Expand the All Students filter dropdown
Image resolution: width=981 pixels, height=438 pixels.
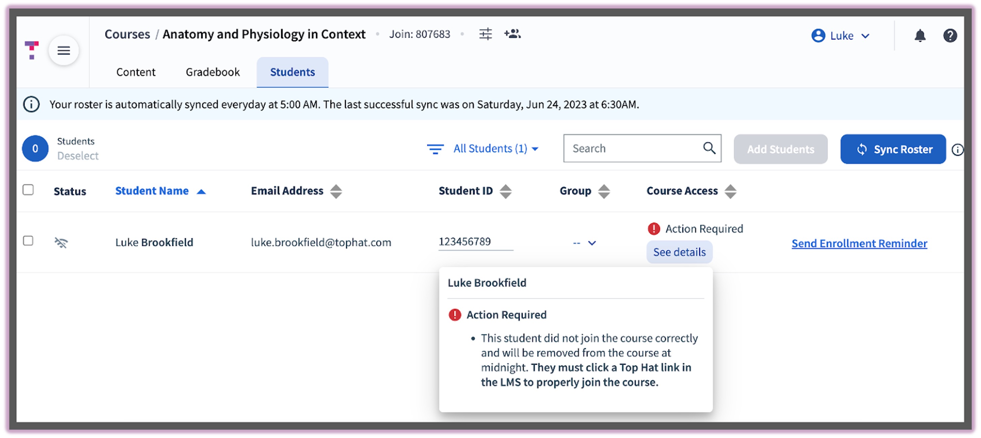point(495,148)
